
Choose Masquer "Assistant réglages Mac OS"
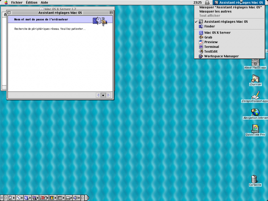point(229,7)
